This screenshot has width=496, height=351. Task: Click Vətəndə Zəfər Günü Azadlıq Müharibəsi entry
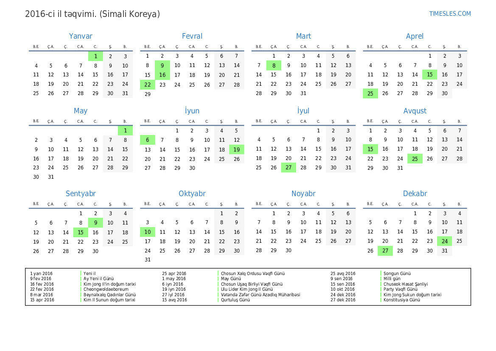(261, 295)
